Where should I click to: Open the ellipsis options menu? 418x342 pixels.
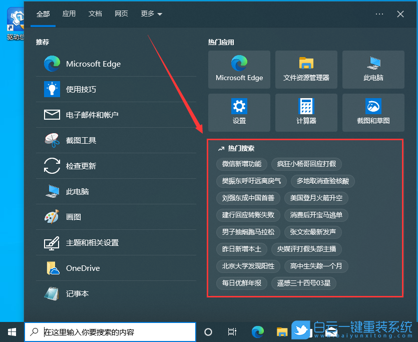[379, 14]
